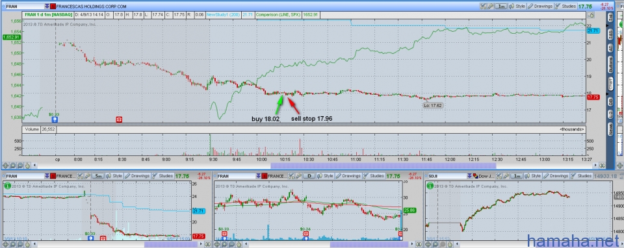Click the main chart horizontal time scrollbar thumb

383,166
